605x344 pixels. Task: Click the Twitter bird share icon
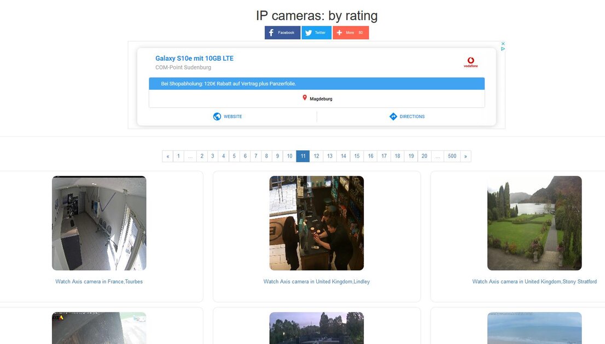coord(307,32)
